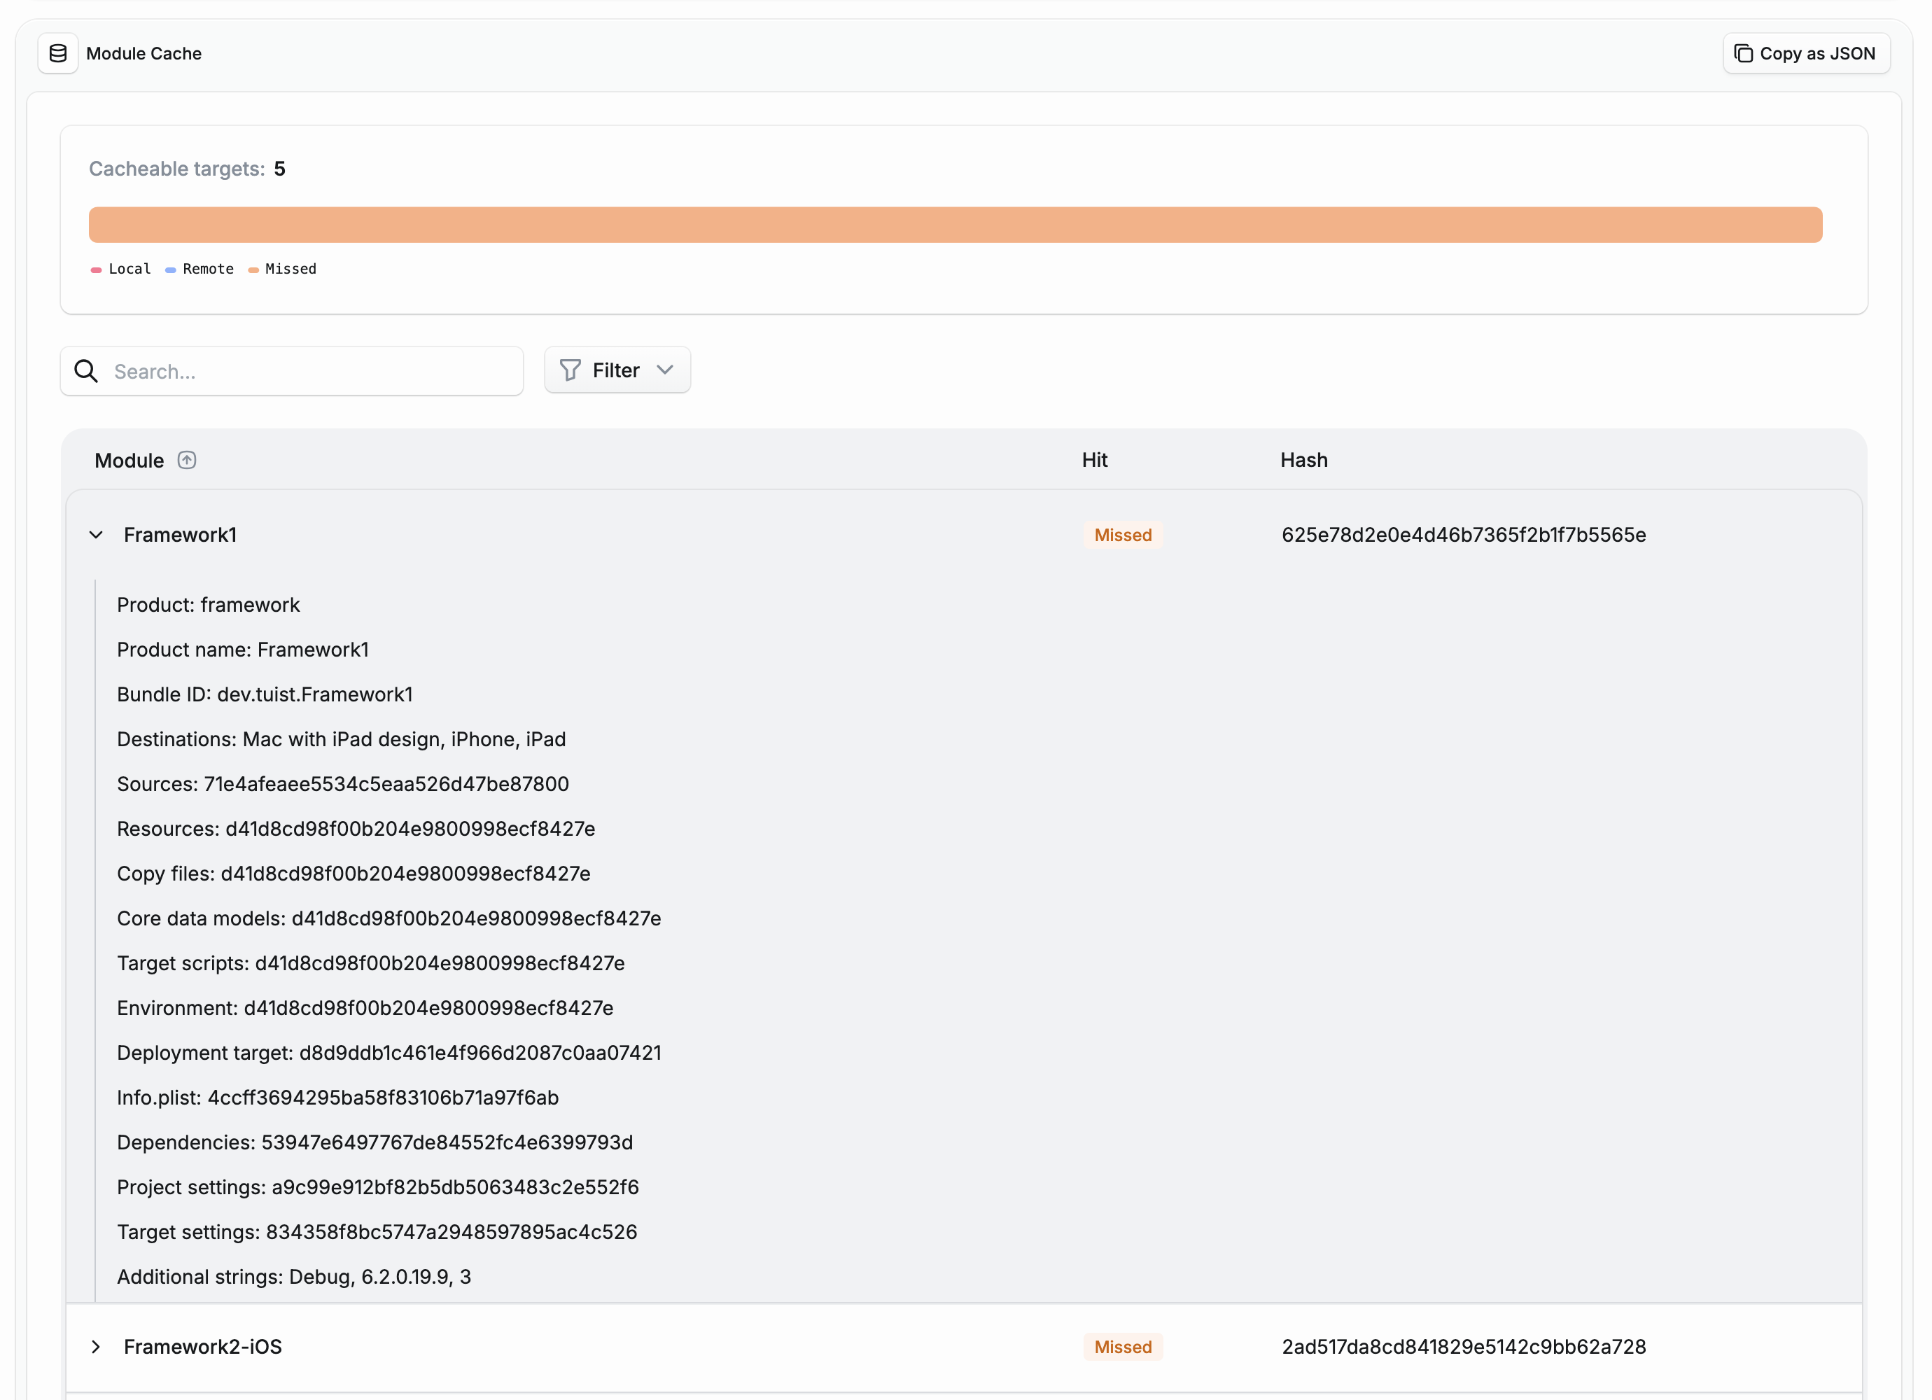The width and height of the screenshot is (1932, 1400).
Task: Click the Remote legend label
Action: point(208,269)
